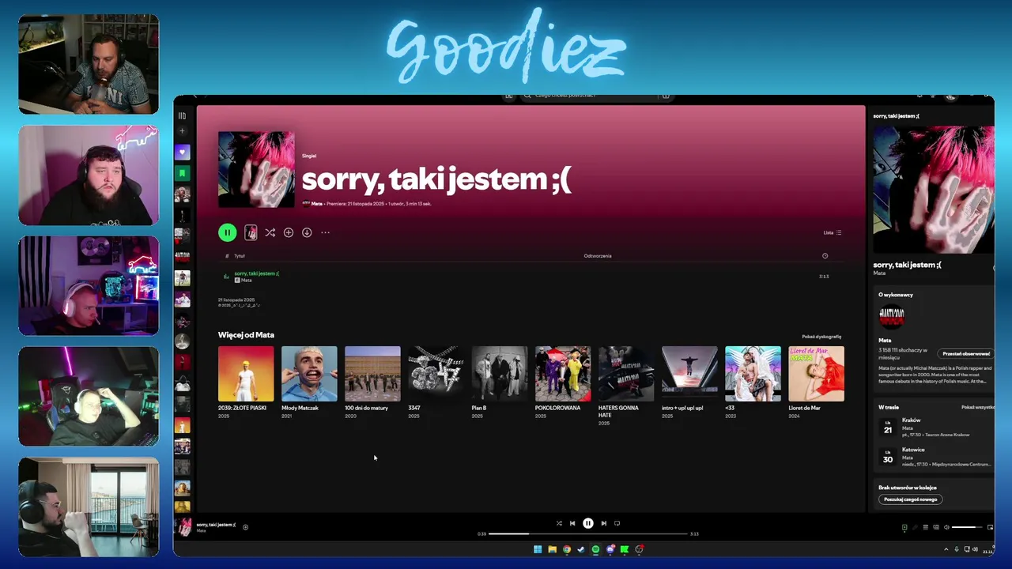Open the Katowice concert on the 30th

click(x=936, y=457)
